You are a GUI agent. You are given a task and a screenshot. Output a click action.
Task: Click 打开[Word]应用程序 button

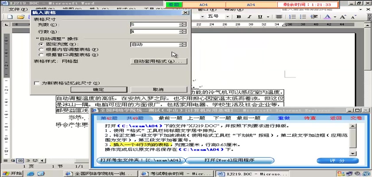[x=230, y=161]
